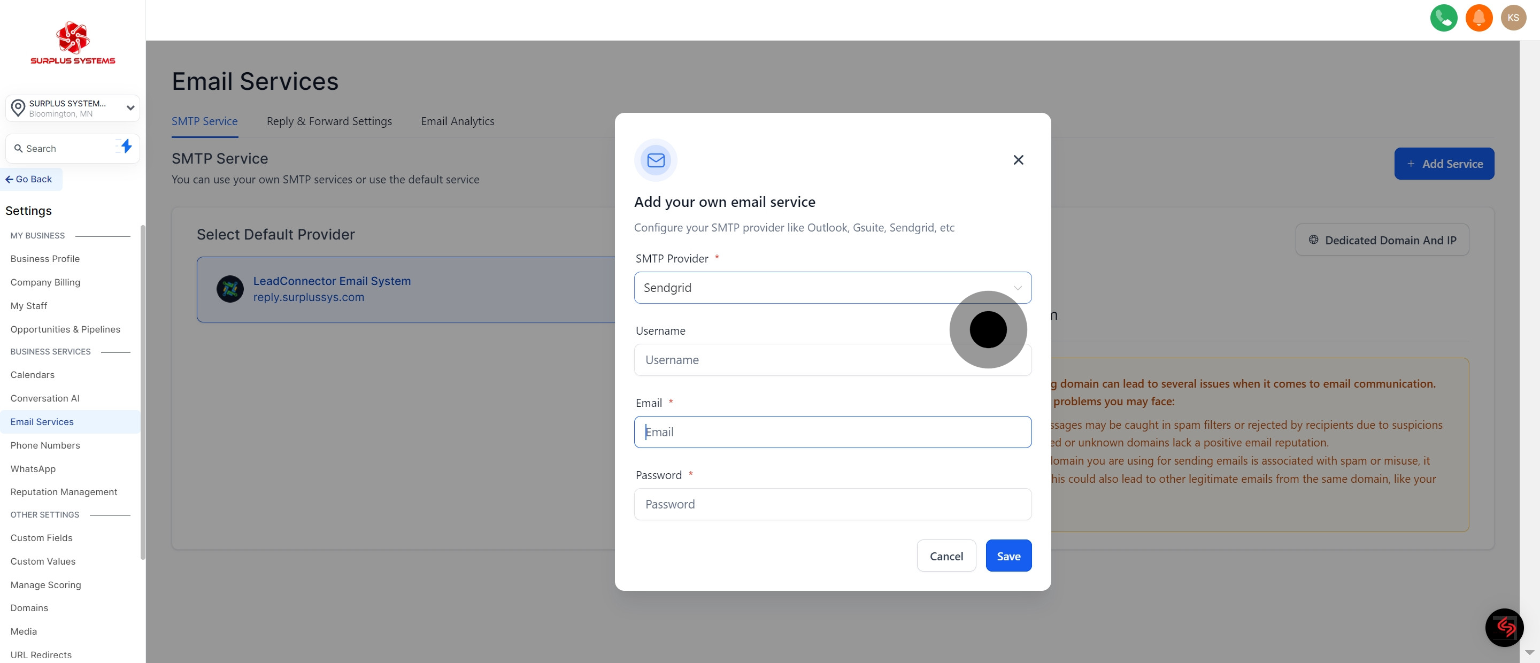Open the chat widget in bottom corner
The width and height of the screenshot is (1540, 663).
1504,627
